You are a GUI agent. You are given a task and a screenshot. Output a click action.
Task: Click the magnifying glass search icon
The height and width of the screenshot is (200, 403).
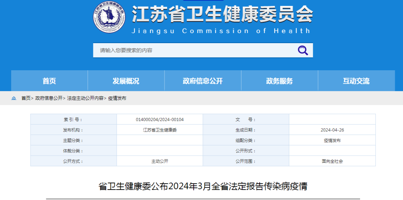click(303, 50)
